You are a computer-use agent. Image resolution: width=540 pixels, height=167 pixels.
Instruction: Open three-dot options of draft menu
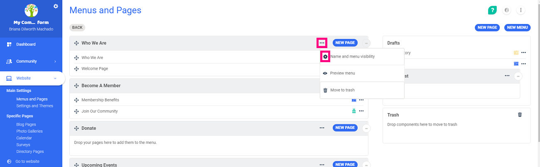click(x=507, y=76)
